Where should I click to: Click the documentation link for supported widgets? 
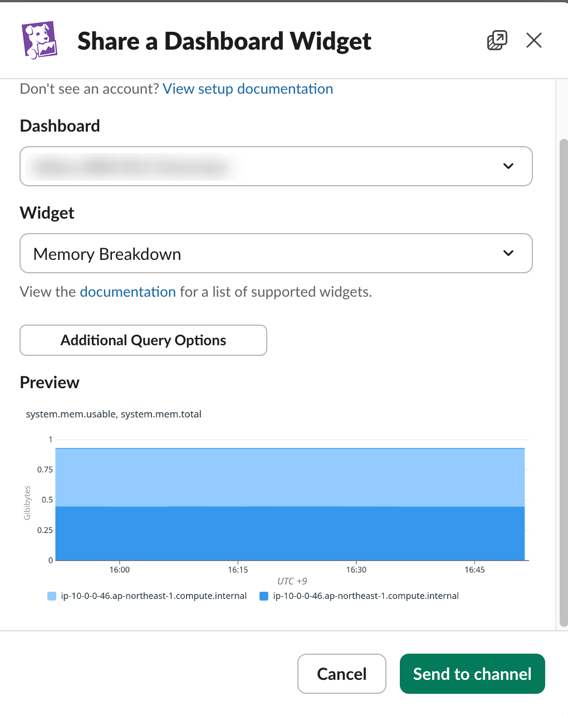[128, 292]
